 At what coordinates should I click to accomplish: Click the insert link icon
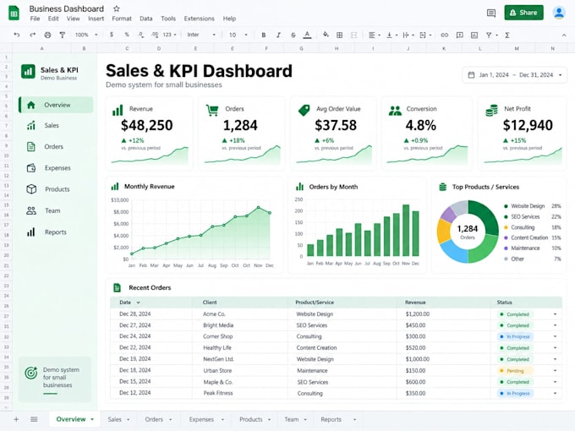(445, 35)
